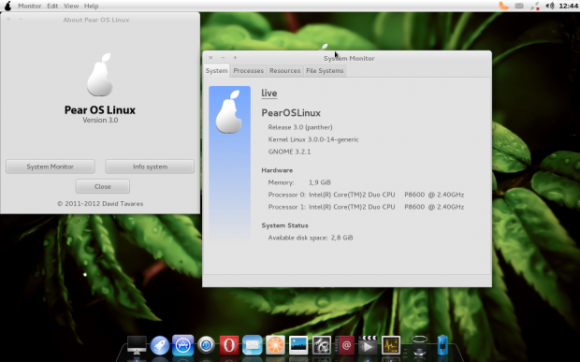Minimize the System Monitor window
This screenshot has width=580, height=362.
223,58
